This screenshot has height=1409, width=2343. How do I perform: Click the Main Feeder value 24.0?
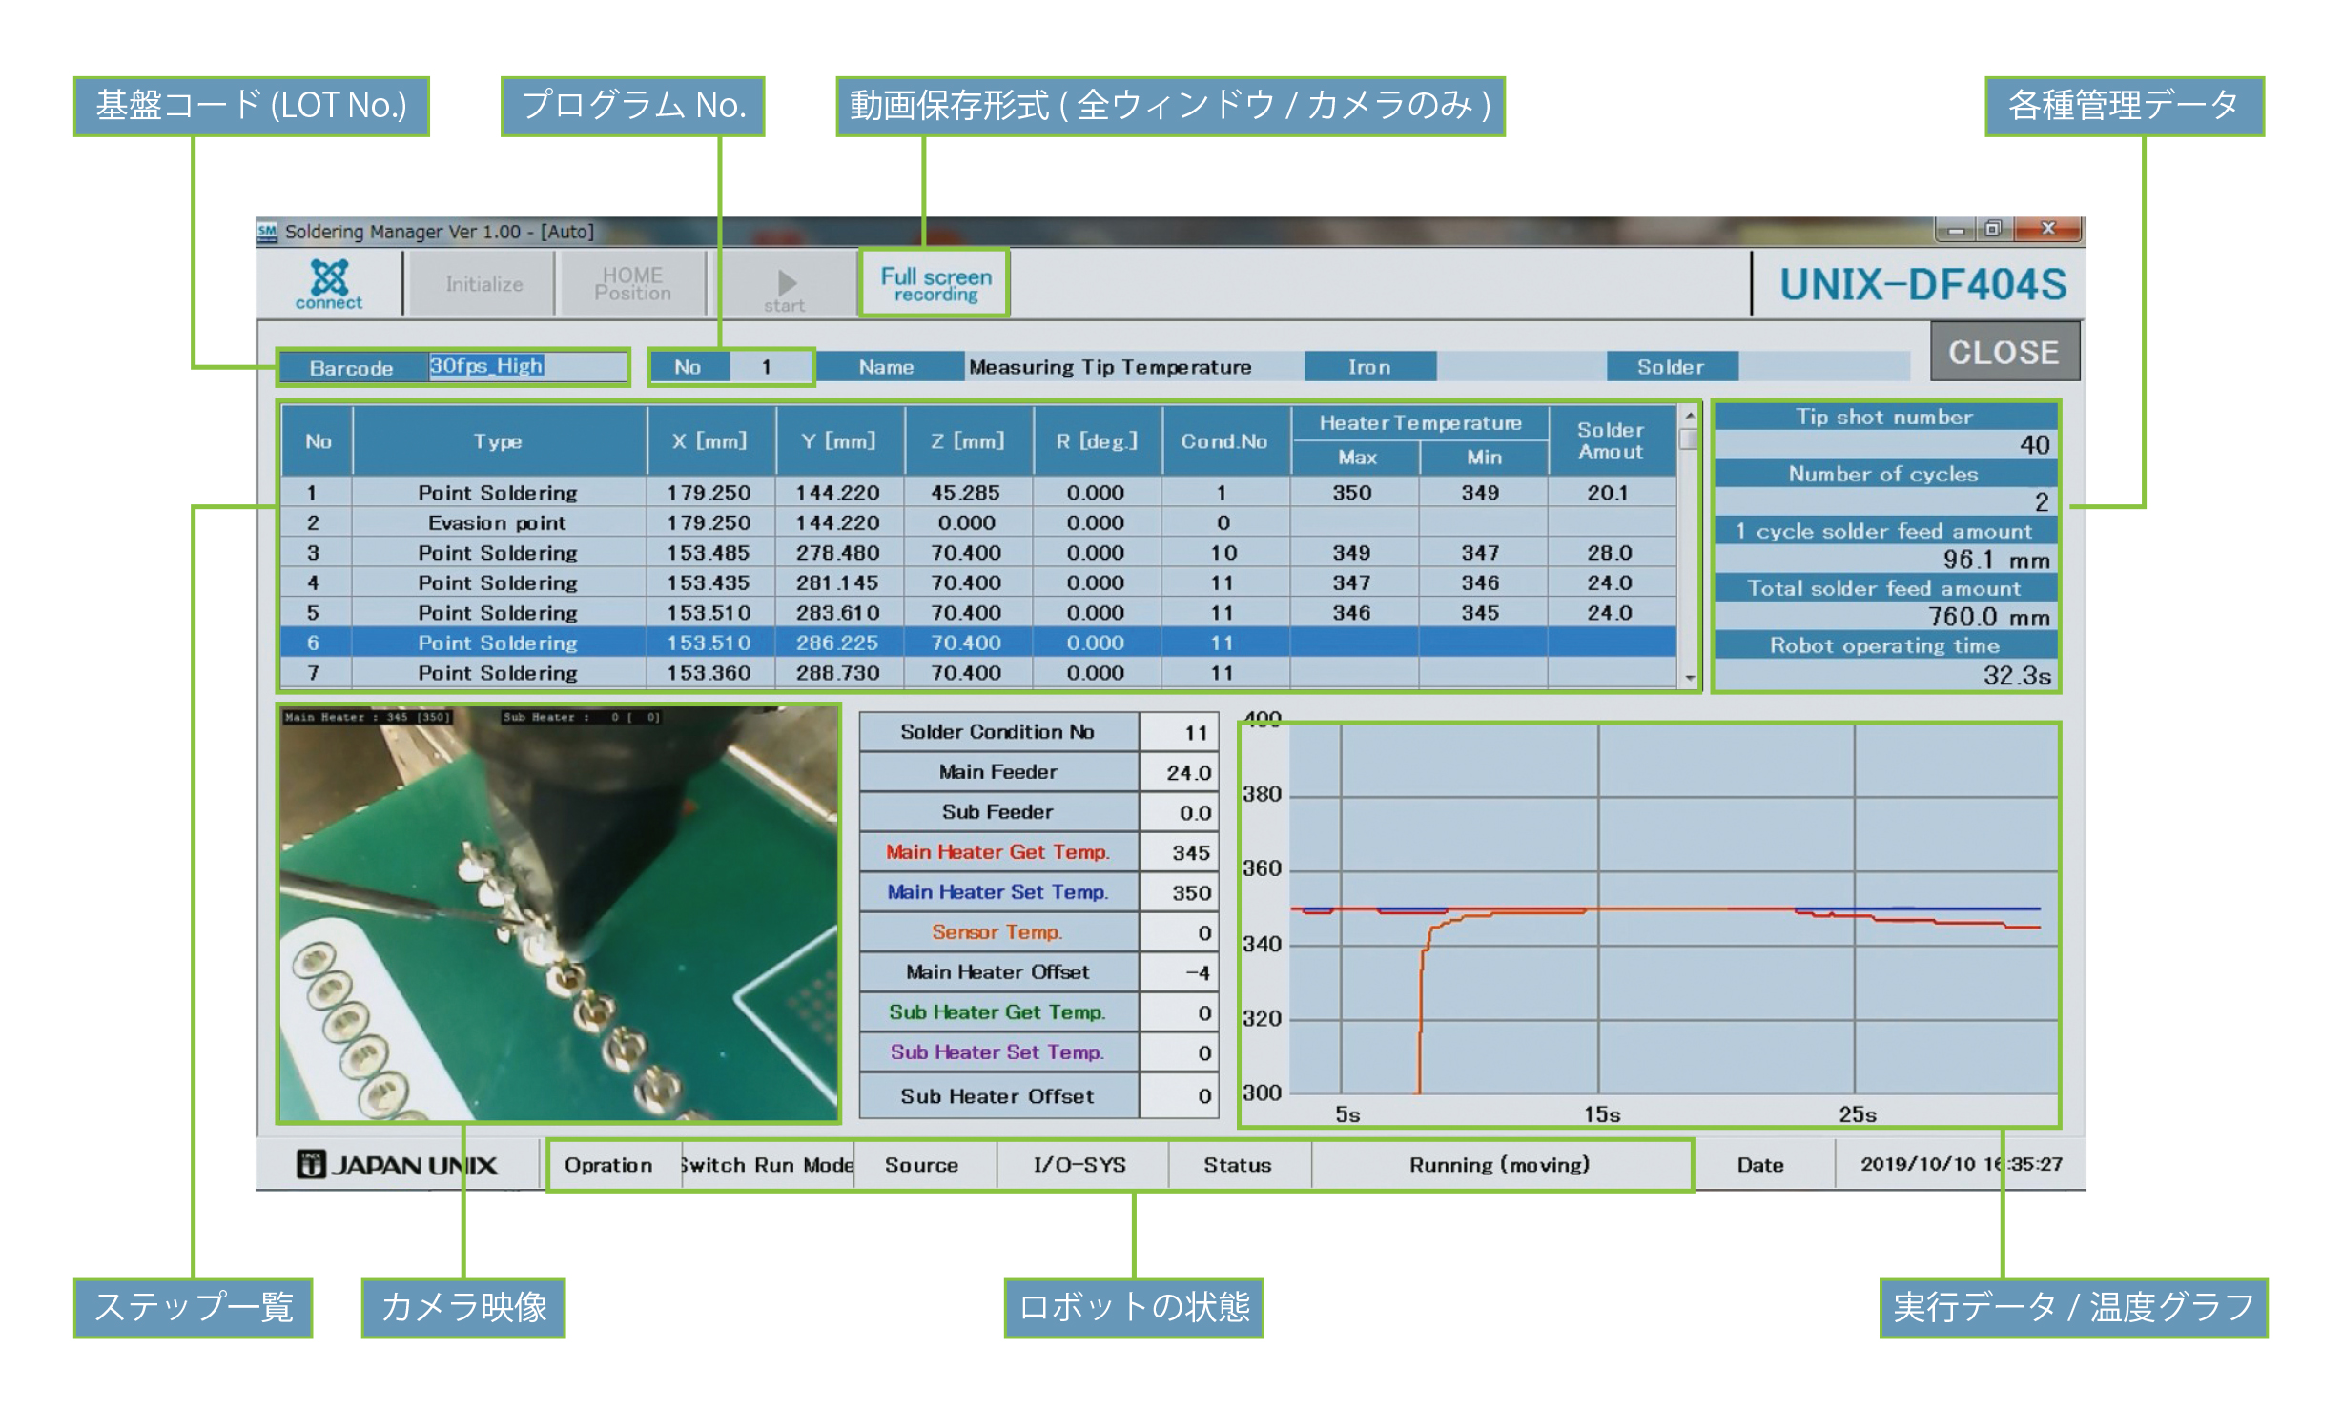pyautogui.click(x=1180, y=772)
